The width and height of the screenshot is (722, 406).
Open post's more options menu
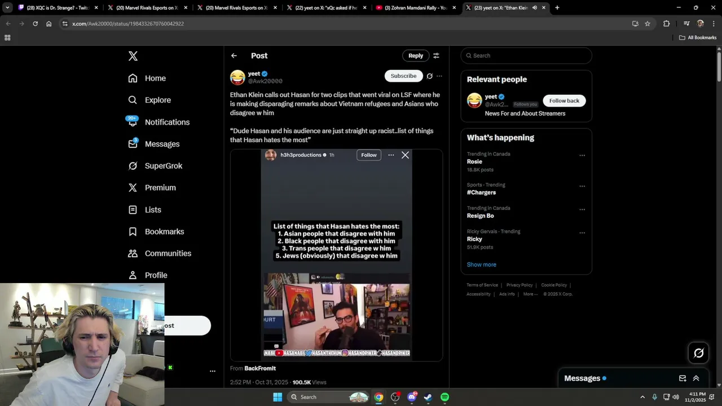click(x=439, y=76)
